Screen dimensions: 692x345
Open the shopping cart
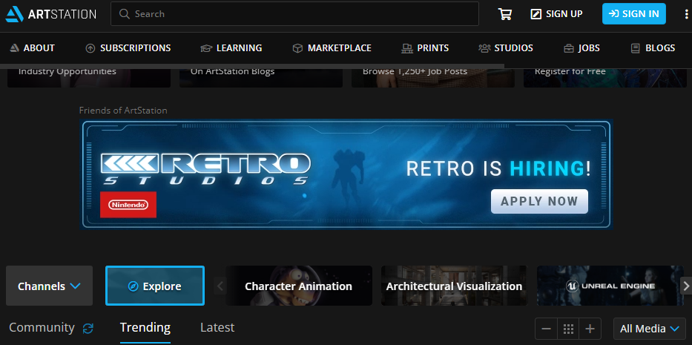tap(504, 14)
